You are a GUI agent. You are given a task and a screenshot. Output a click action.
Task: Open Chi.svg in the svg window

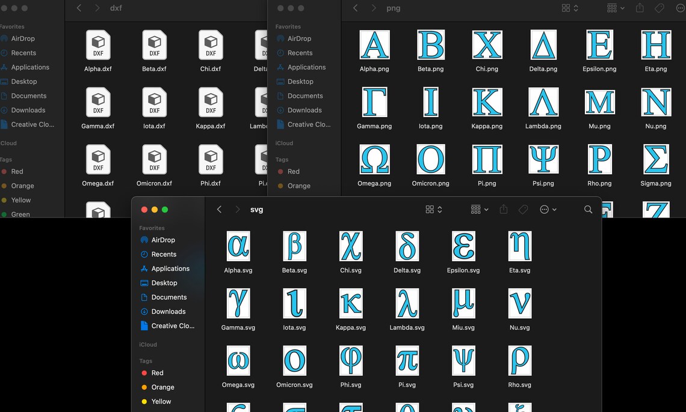click(x=351, y=246)
